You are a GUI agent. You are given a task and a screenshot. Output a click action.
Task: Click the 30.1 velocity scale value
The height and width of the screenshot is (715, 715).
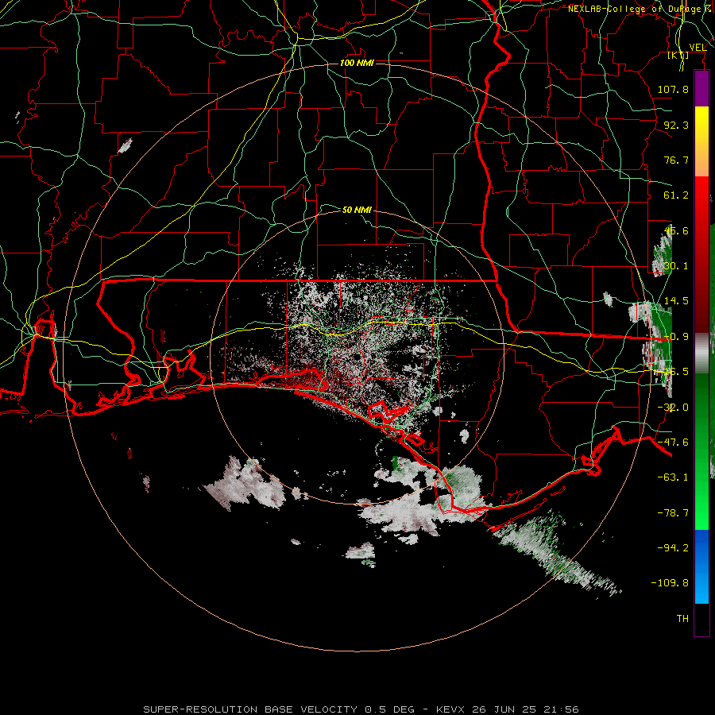click(x=676, y=266)
